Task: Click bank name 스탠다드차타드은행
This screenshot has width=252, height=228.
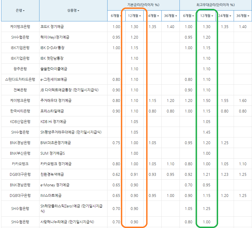Action: 20,79
